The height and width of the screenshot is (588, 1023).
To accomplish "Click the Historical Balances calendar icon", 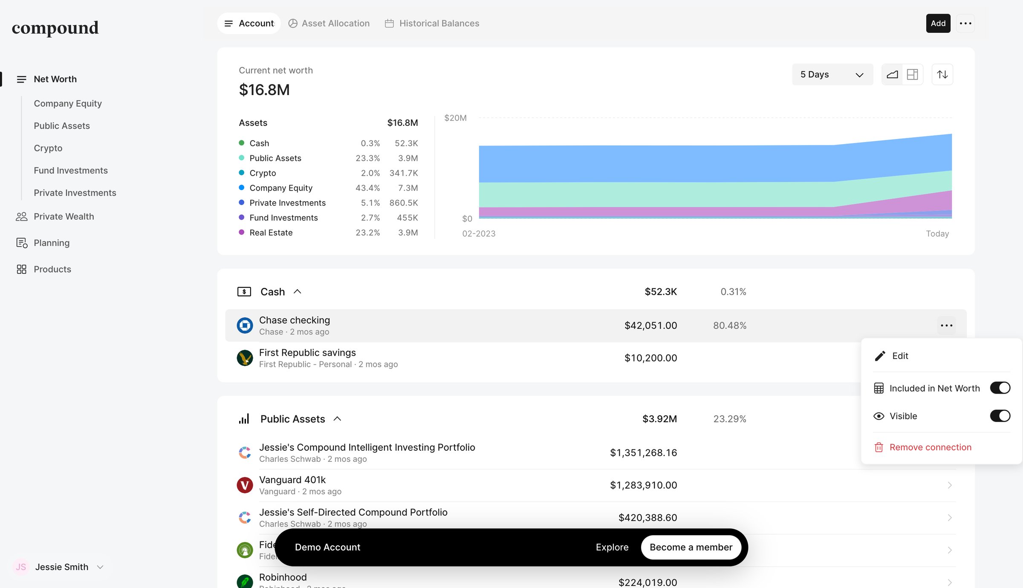I will click(389, 23).
